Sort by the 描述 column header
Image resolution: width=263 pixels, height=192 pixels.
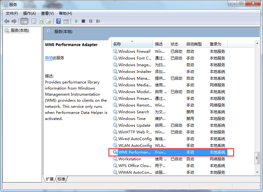click(x=160, y=44)
